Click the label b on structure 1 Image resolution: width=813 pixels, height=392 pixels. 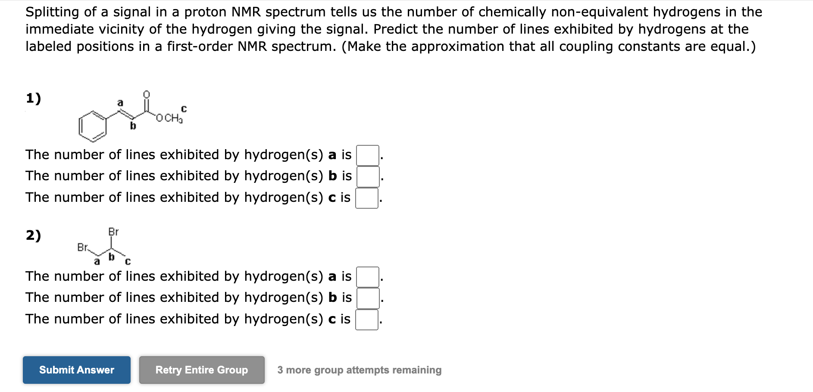tap(132, 125)
